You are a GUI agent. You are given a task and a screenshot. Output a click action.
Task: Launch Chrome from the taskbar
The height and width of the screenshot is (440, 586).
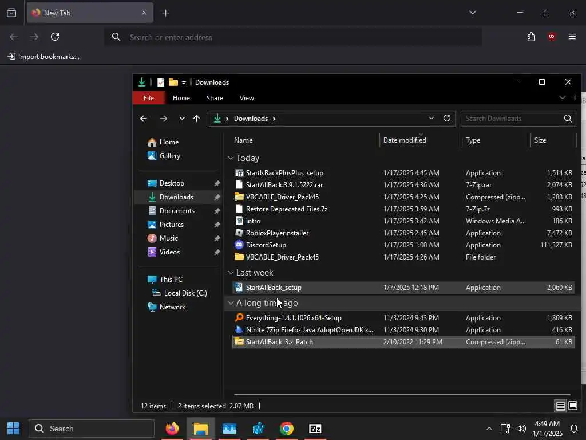click(287, 429)
